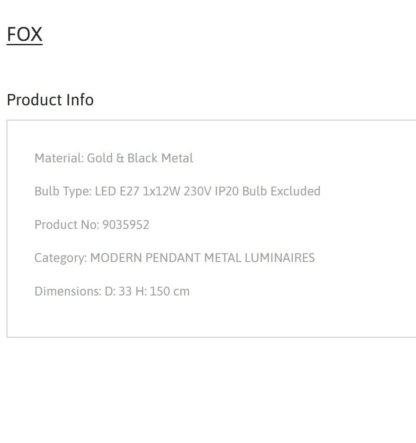416x443 pixels.
Task: Select the IP20 rating text
Action: click(227, 191)
